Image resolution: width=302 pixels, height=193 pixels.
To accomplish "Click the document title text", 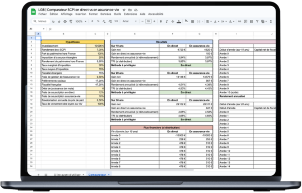I will (78, 10).
